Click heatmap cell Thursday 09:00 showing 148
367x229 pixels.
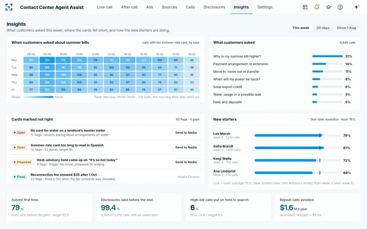pos(47,82)
